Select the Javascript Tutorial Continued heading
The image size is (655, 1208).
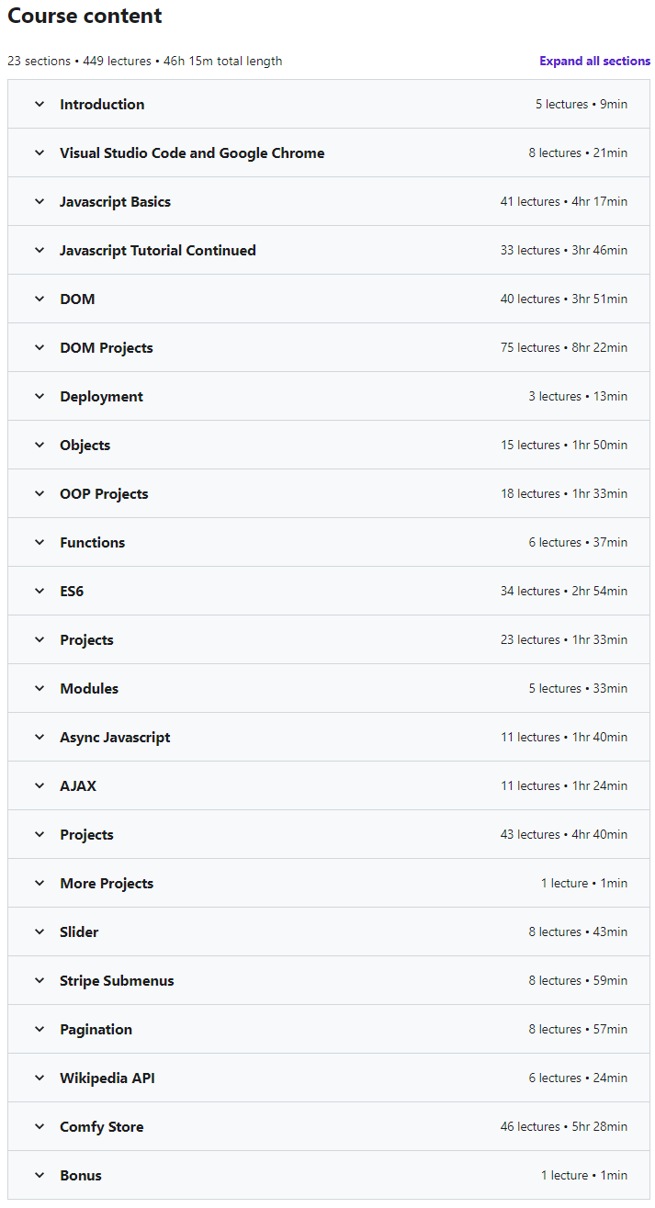(x=158, y=251)
